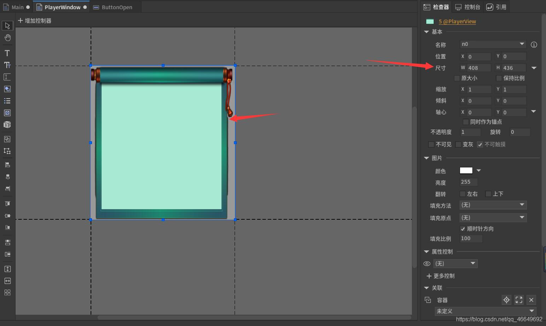The height and width of the screenshot is (326, 546).
Task: Uncheck the 不可触摸 checkbox
Action: [480, 144]
